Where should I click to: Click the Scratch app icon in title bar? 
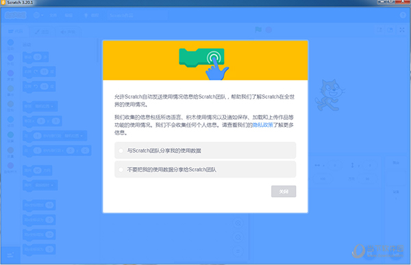tap(3, 2)
